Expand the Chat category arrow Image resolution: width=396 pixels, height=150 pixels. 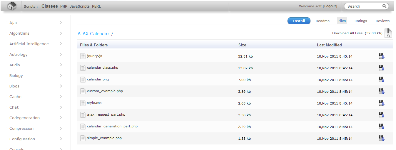pos(61,107)
